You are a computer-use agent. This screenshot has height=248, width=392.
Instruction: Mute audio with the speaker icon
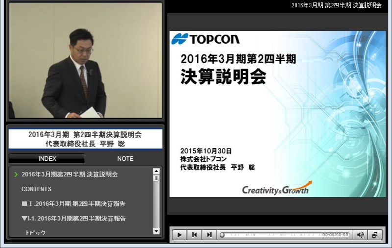[x=360, y=235]
